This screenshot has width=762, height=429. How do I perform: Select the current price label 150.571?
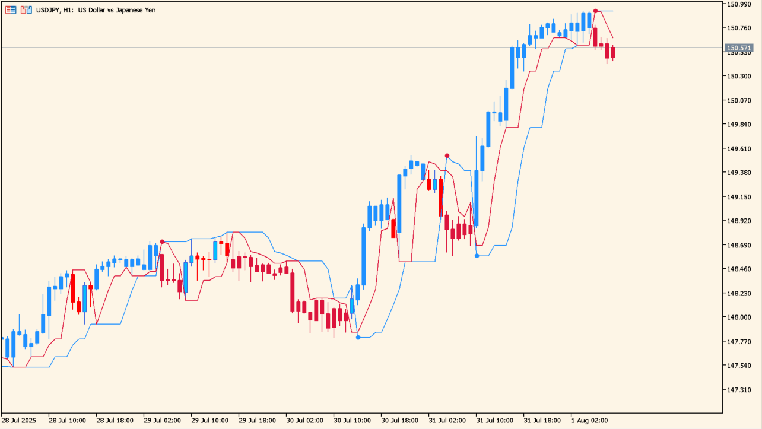click(x=739, y=47)
